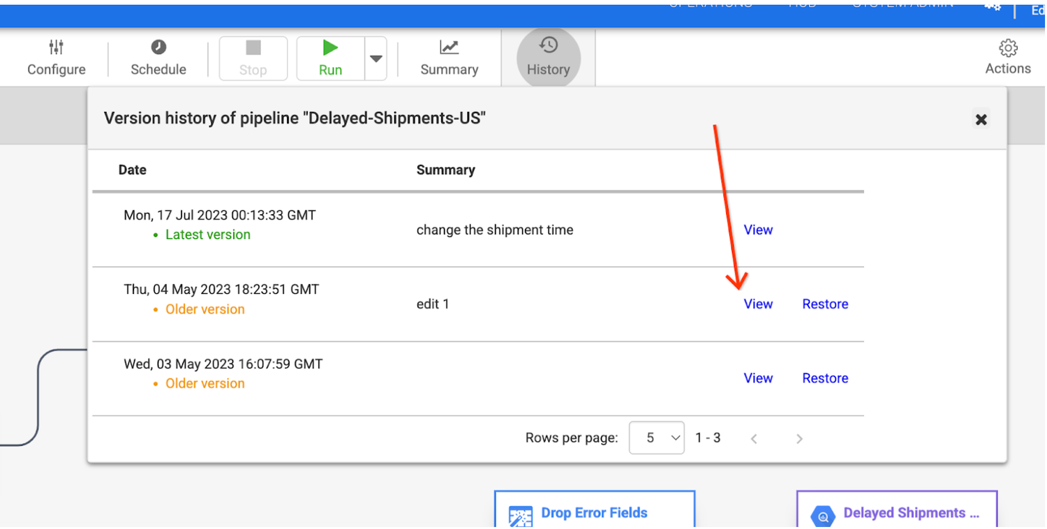The height and width of the screenshot is (529, 1047).
Task: Click the Schedule clock icon
Action: pyautogui.click(x=158, y=47)
